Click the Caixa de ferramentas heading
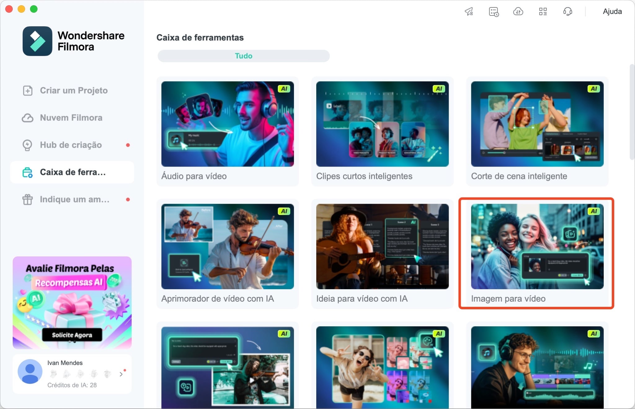The width and height of the screenshot is (635, 409). 200,37
